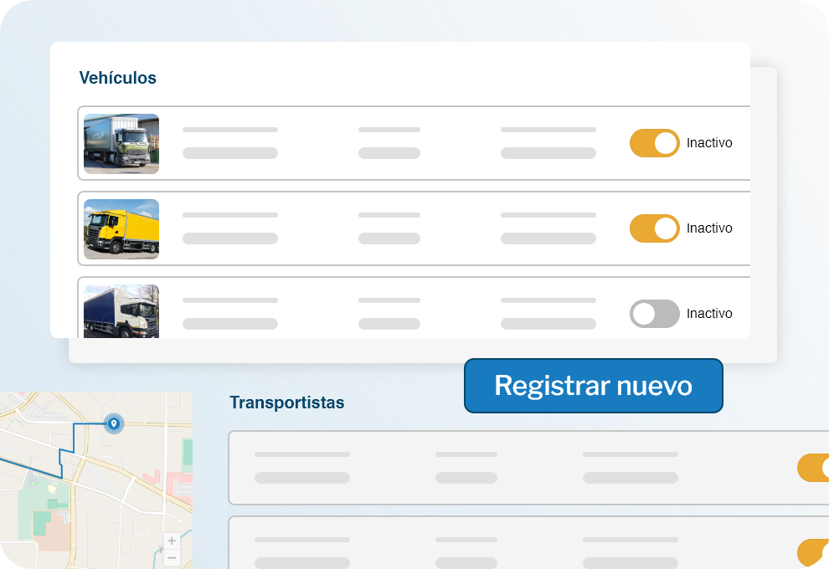
Task: Select the yellow truck thumbnail
Action: [x=121, y=228]
